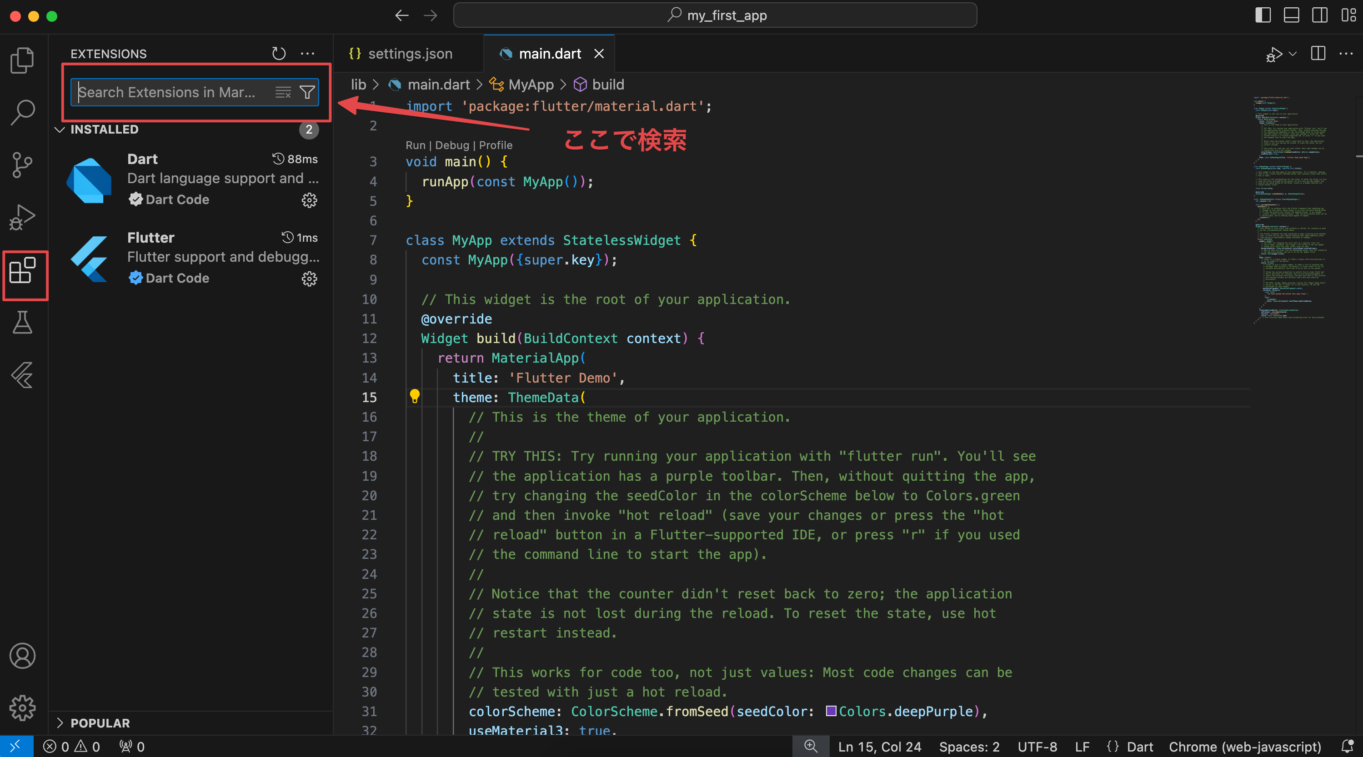
Task: Open the Extensions view icon
Action: coord(22,270)
